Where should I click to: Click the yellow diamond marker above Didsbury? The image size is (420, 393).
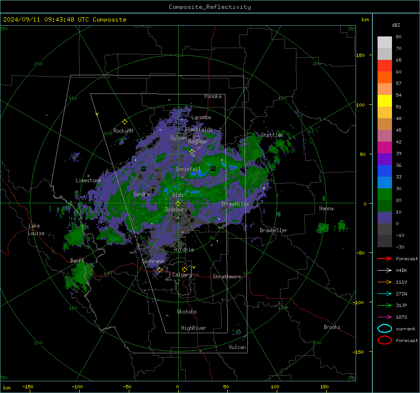tap(178, 203)
